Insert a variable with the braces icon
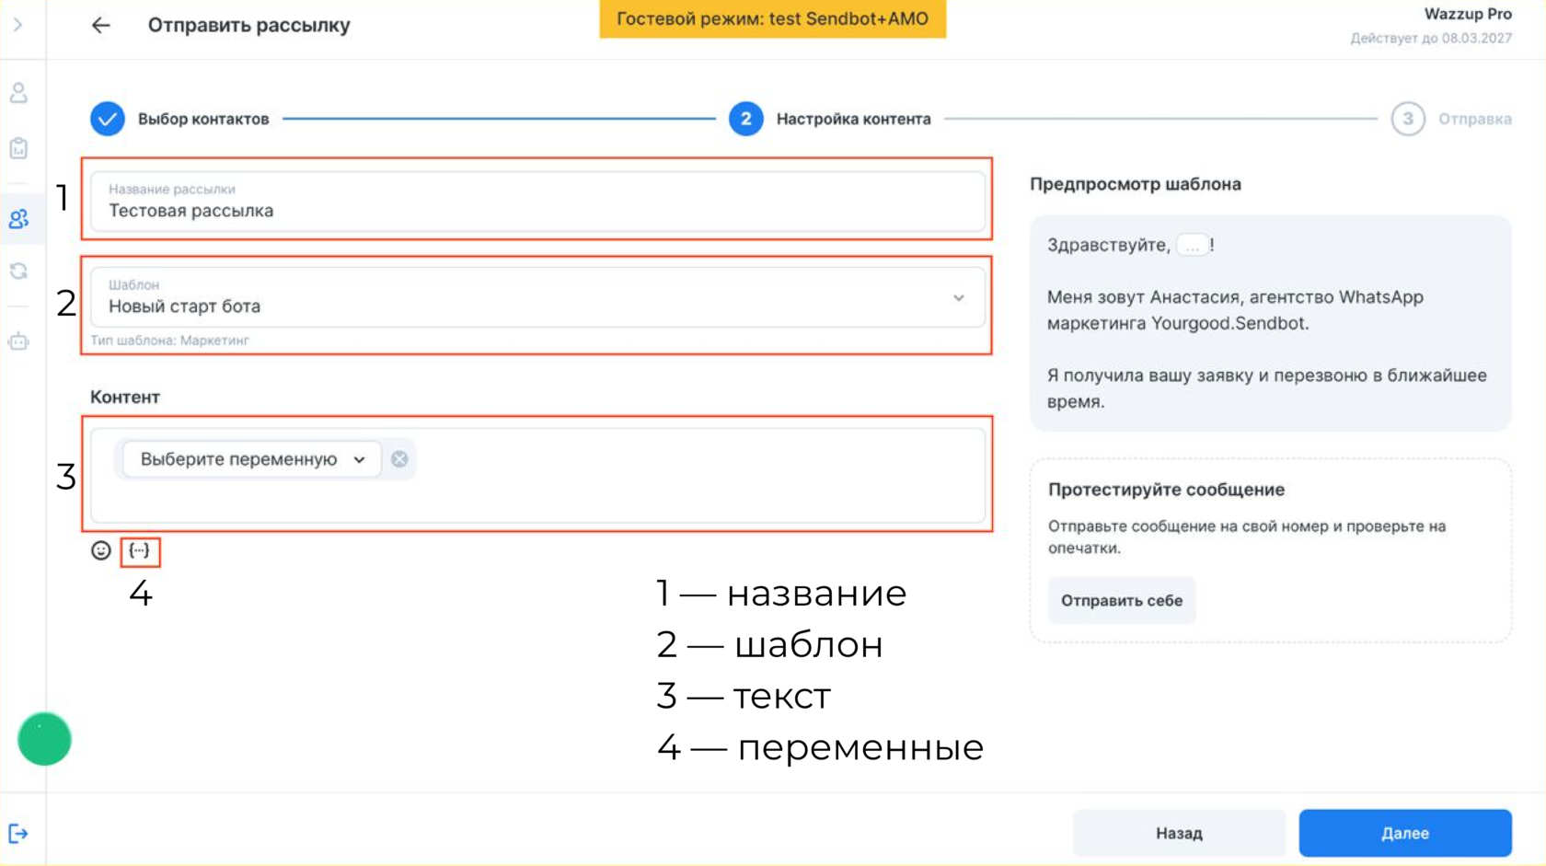Viewport: 1546px width, 866px height. pos(139,550)
